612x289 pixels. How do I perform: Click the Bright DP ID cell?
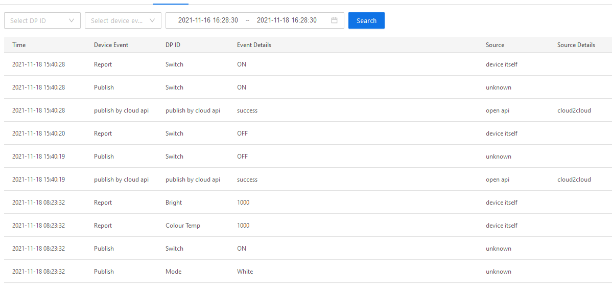point(174,203)
